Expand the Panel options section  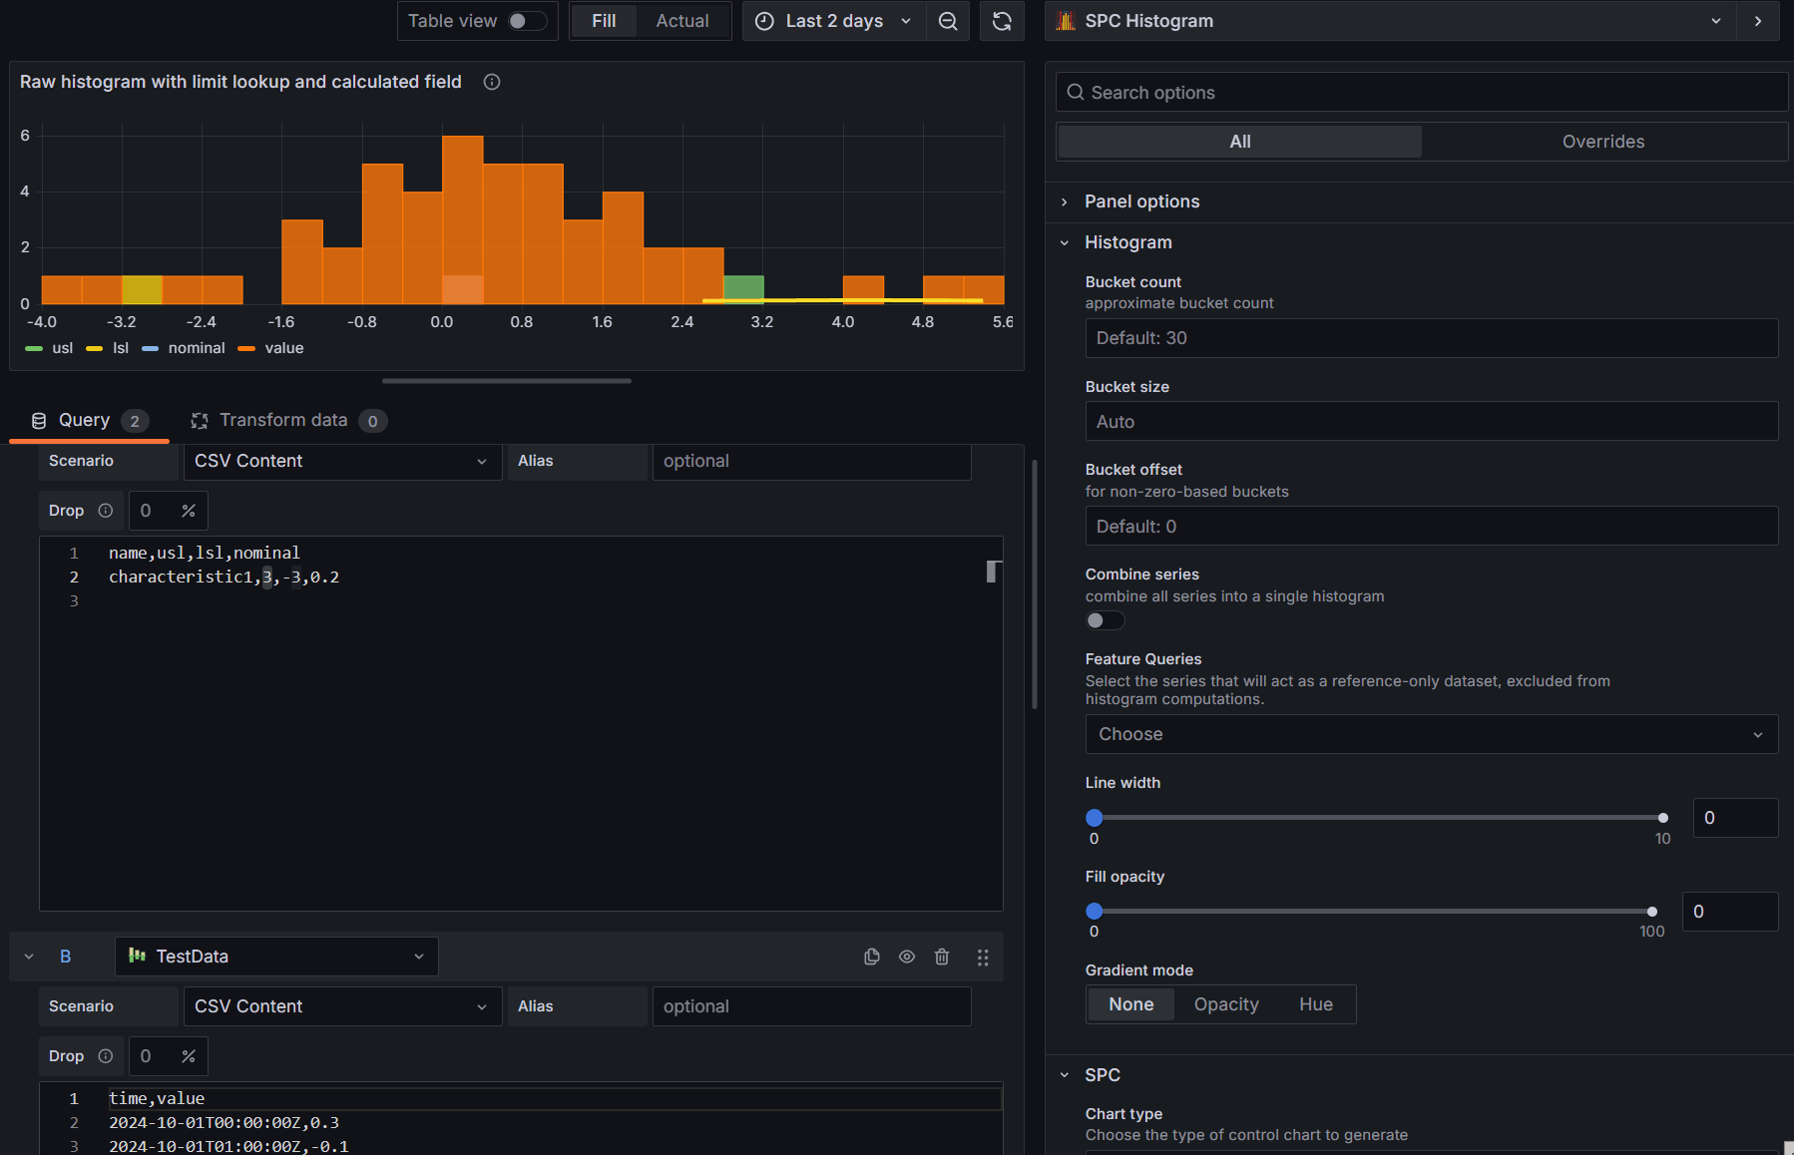[x=1141, y=201]
